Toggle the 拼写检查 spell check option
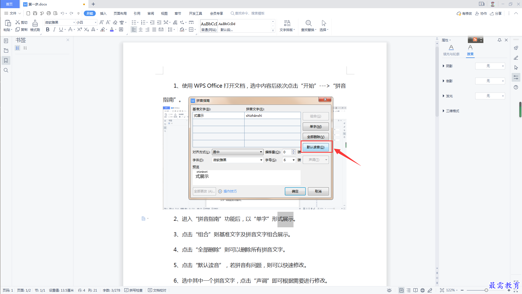This screenshot has width=522, height=294. click(x=134, y=290)
